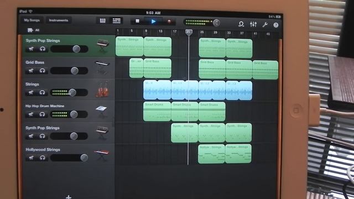The width and height of the screenshot is (354, 199).
Task: Solo the Strings track
Action: click(43, 92)
